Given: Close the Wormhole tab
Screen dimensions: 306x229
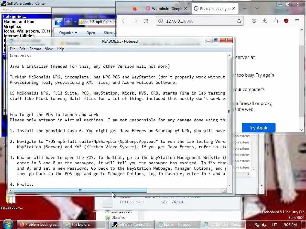Looking at the screenshot, I should [x=186, y=8].
